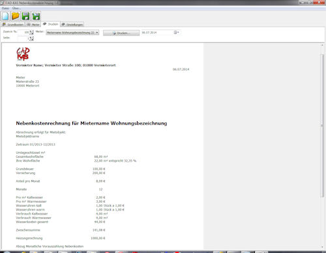326x253 pixels.
Task: Click the new document icon
Action: coord(5,16)
